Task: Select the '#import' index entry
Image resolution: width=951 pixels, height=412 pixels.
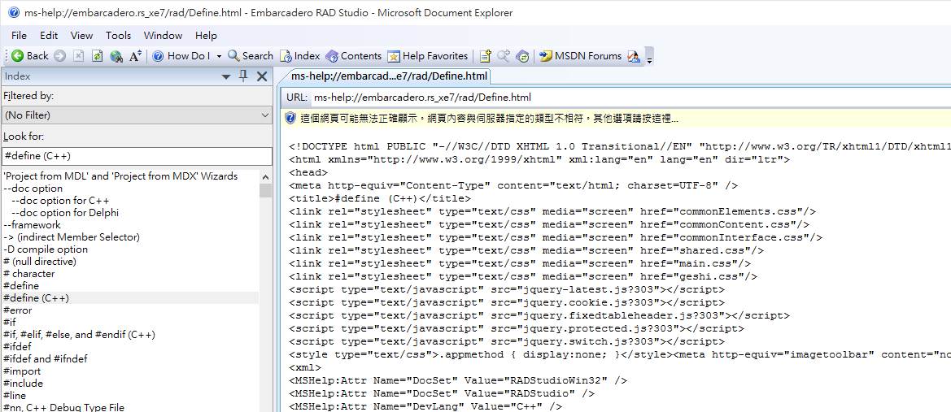Action: pos(22,371)
